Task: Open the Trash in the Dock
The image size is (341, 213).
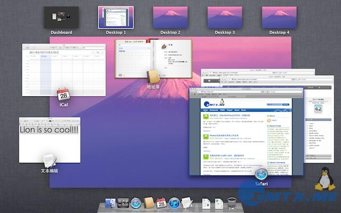Action: (x=232, y=203)
